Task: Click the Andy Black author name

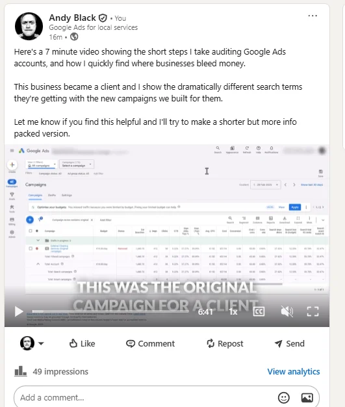Action: pyautogui.click(x=72, y=18)
